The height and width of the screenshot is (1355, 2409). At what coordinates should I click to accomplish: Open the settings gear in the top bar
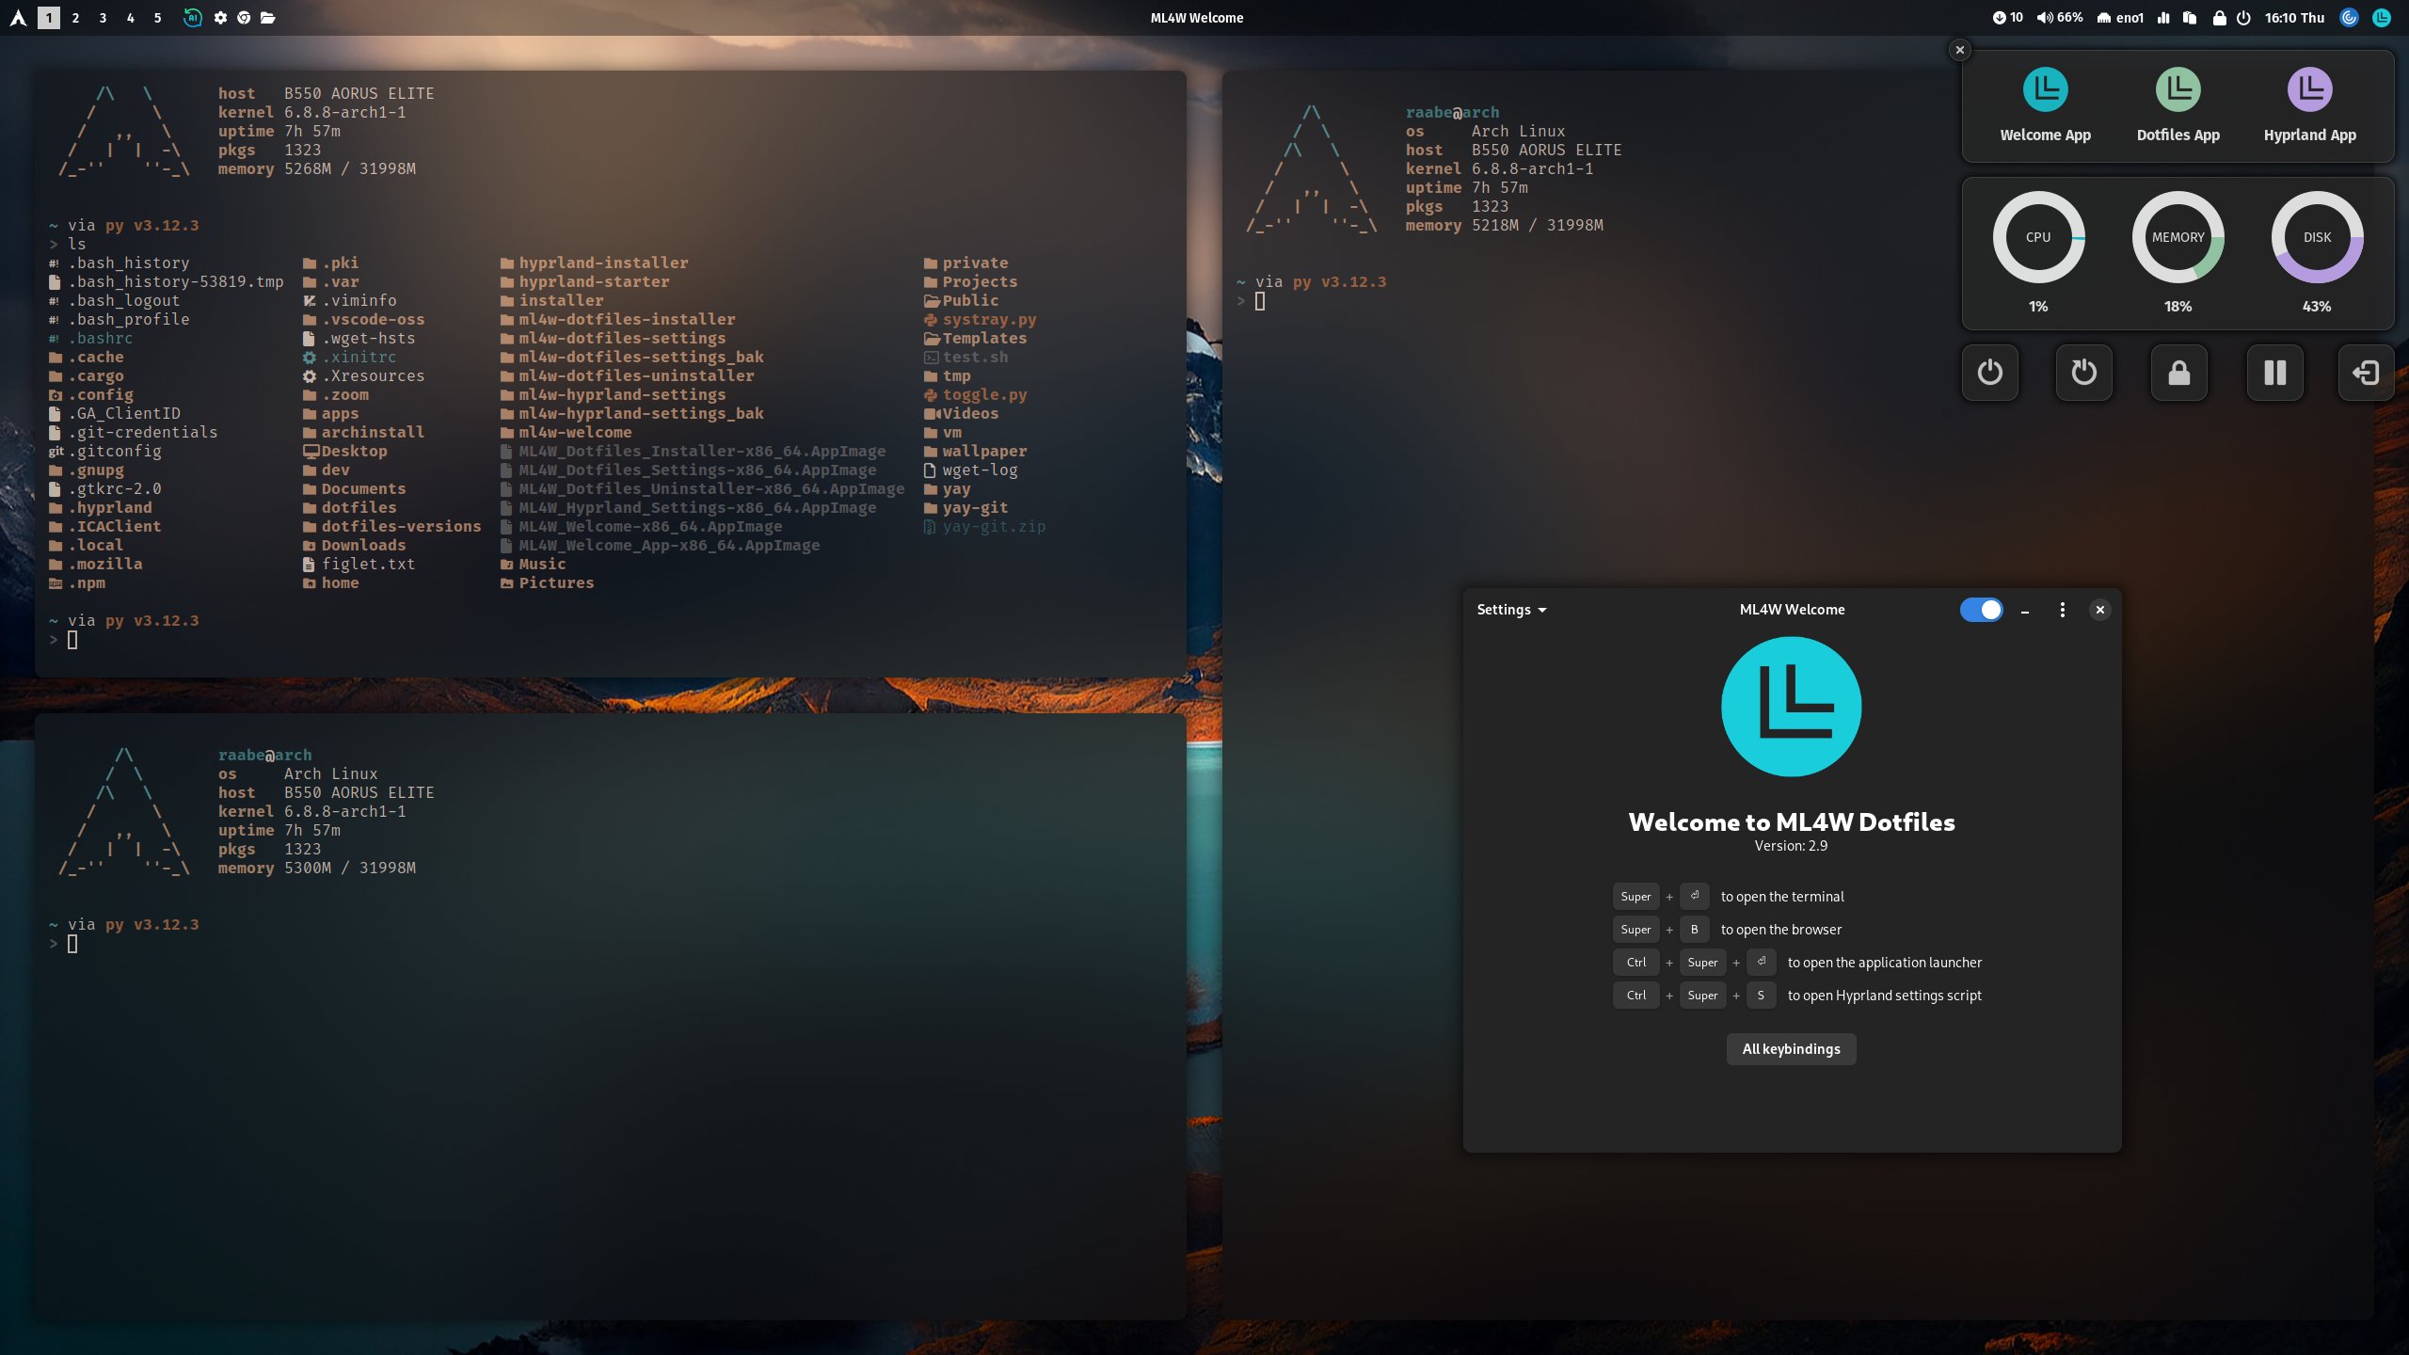pyautogui.click(x=220, y=17)
